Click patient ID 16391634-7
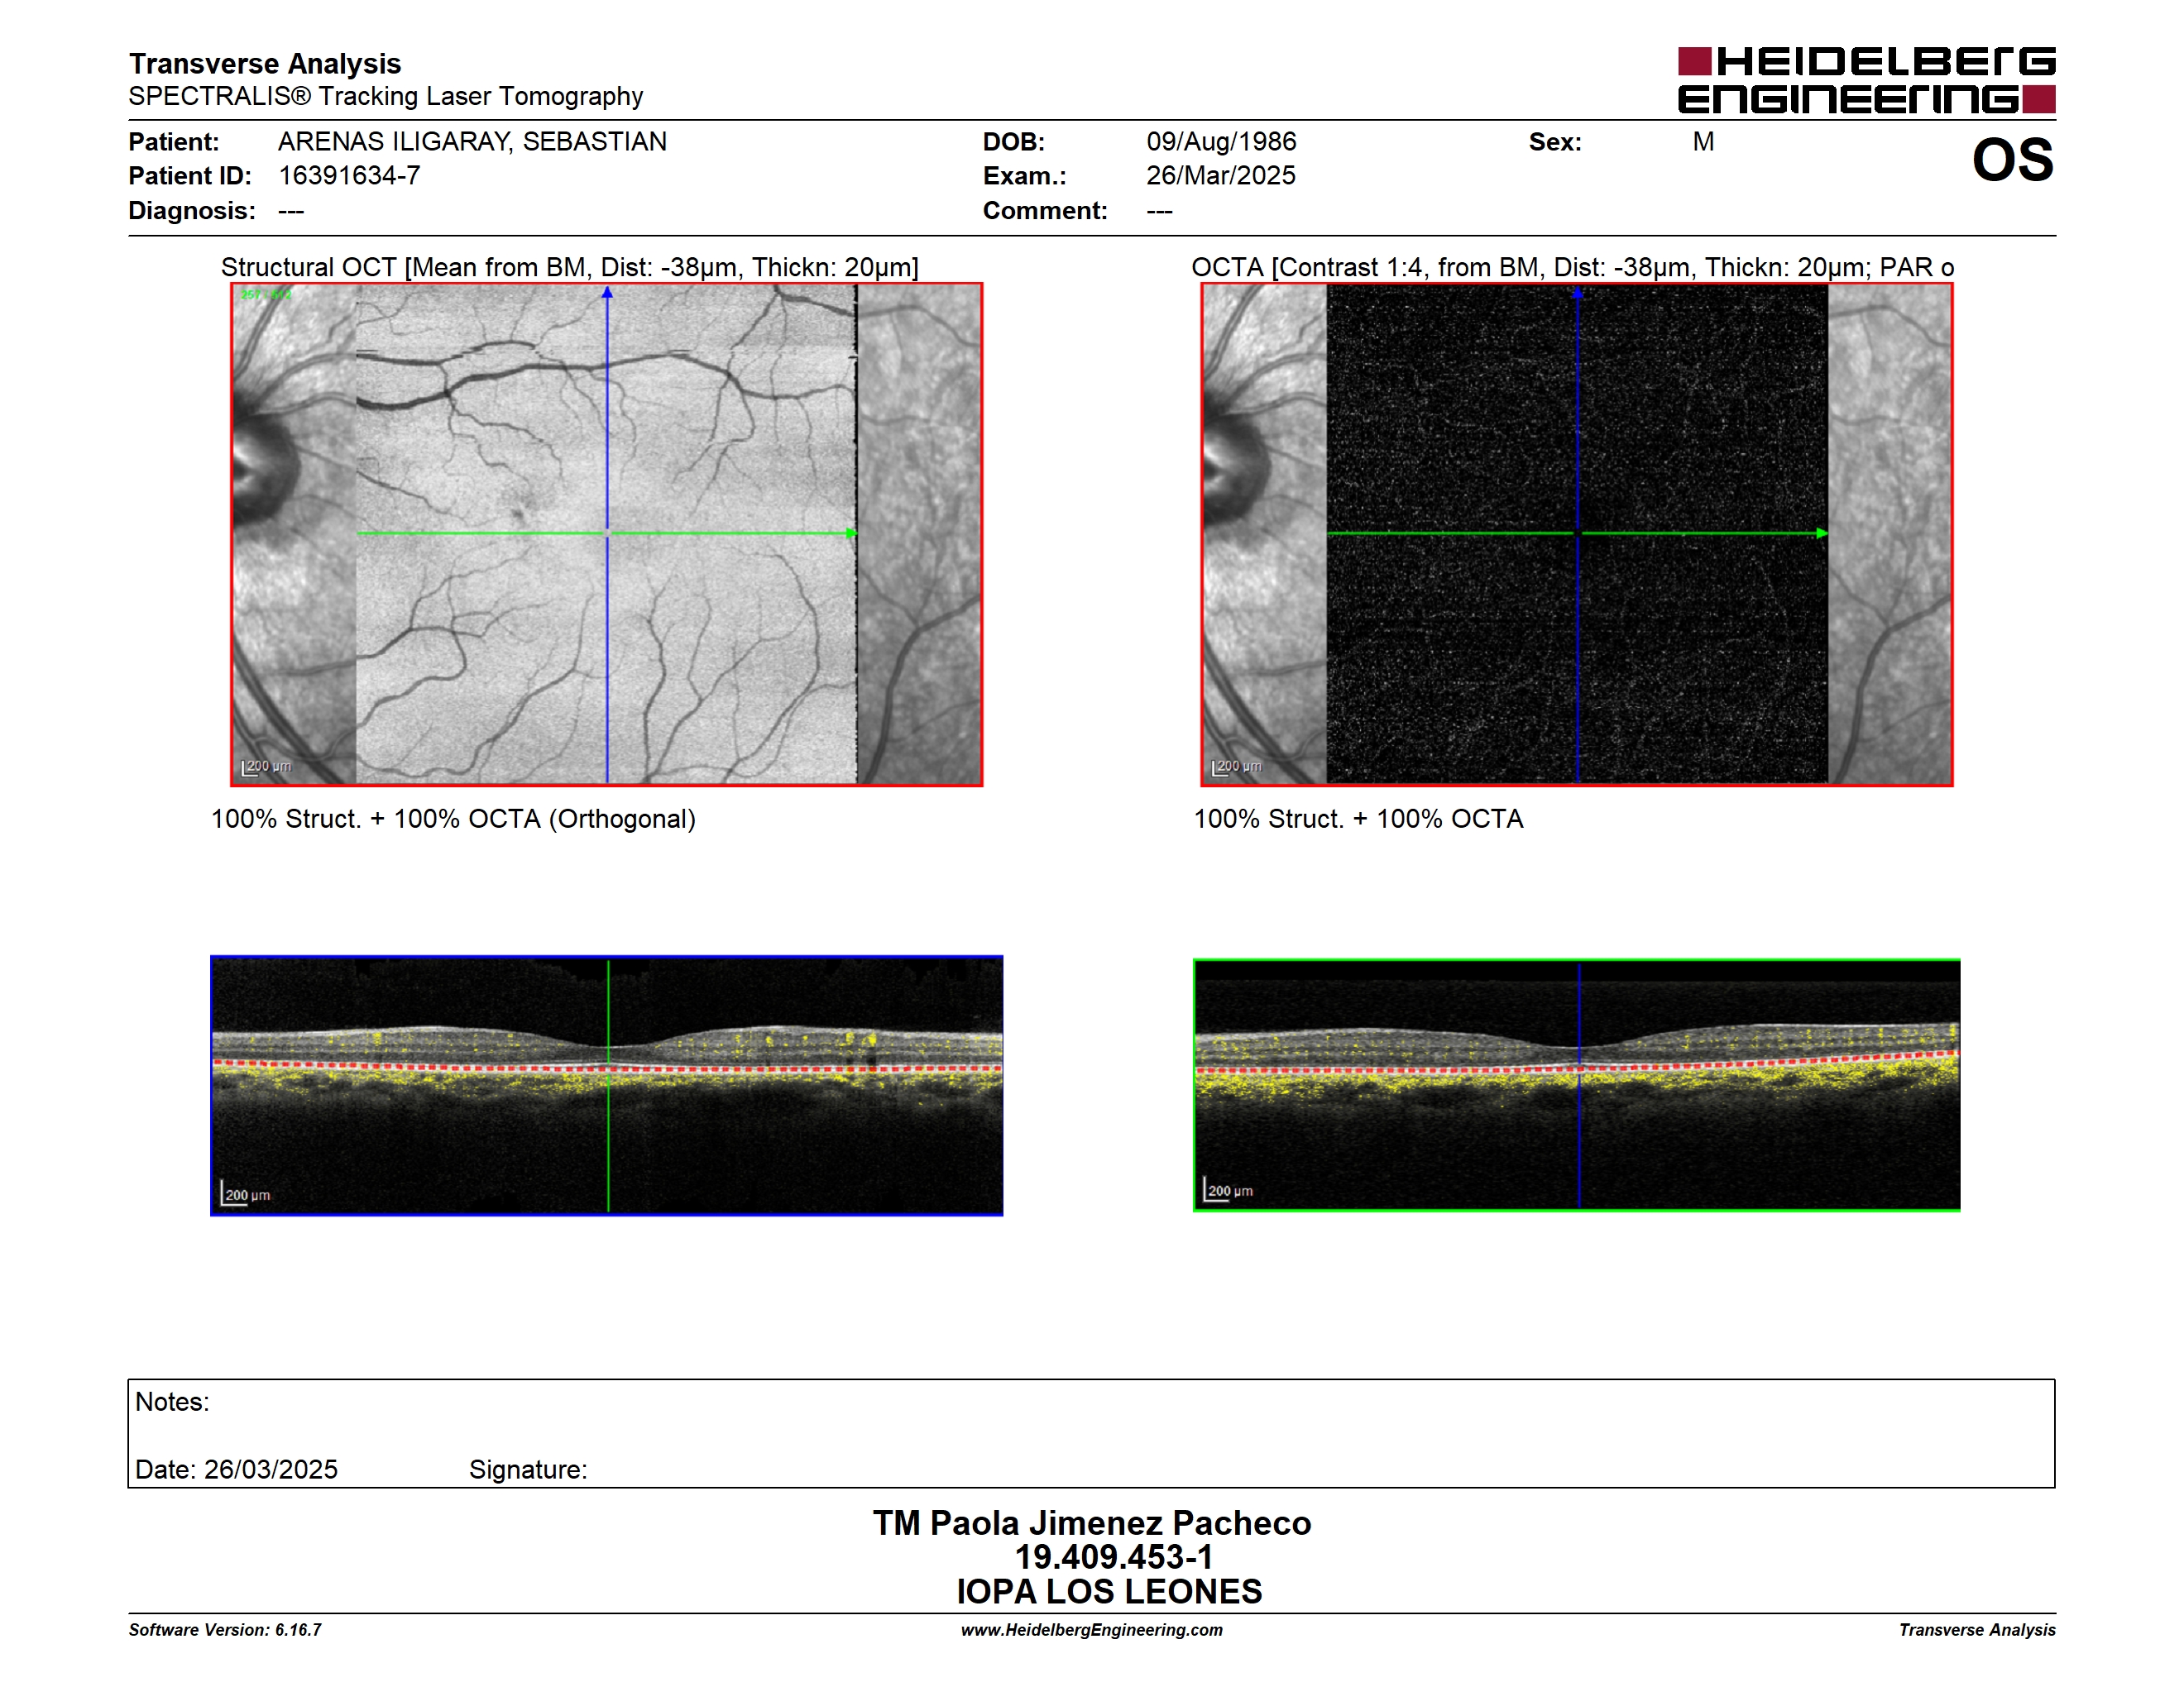This screenshot has height=1687, width=2184. click(349, 174)
